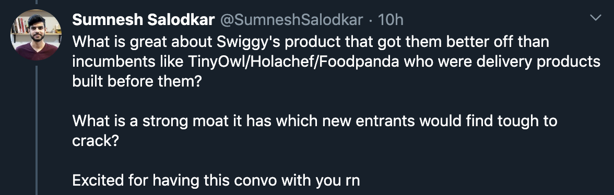
Task: Click the line 'Excited for having this convo'
Action: tap(216, 180)
